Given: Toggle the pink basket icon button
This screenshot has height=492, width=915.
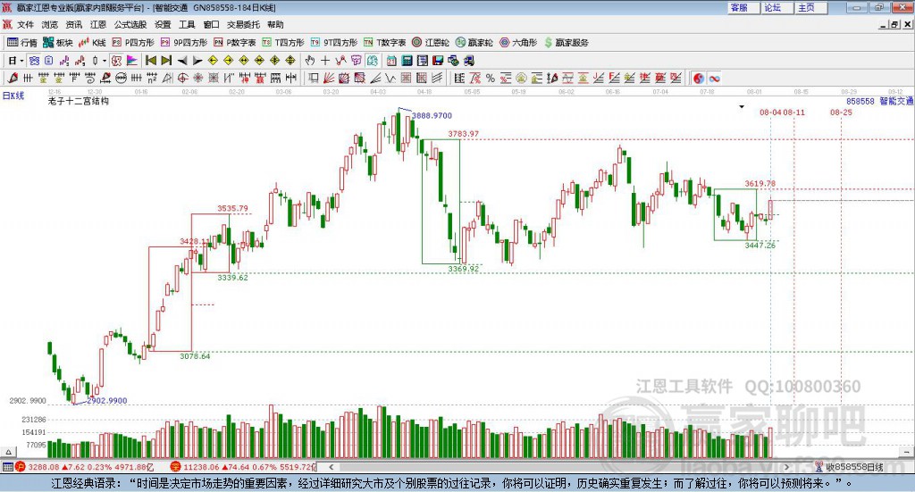Looking at the screenshot, I should click(357, 60).
